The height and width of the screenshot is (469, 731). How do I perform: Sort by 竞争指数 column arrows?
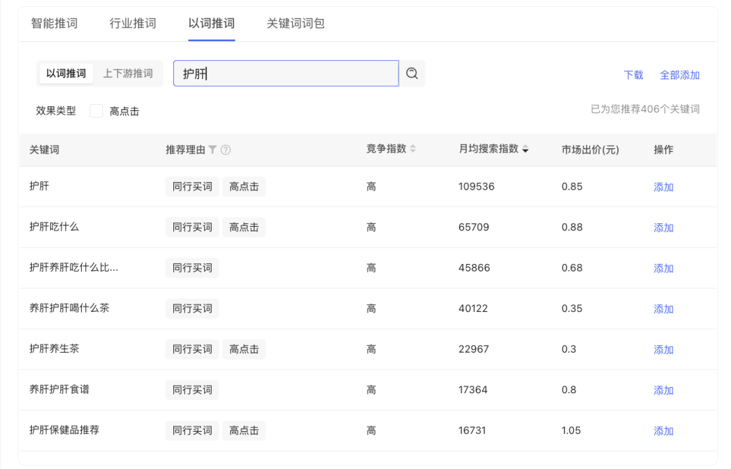413,149
